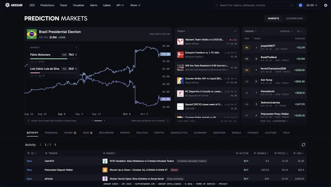Sort by the Shares column header
This screenshot has width=331, height=187.
tap(261, 153)
